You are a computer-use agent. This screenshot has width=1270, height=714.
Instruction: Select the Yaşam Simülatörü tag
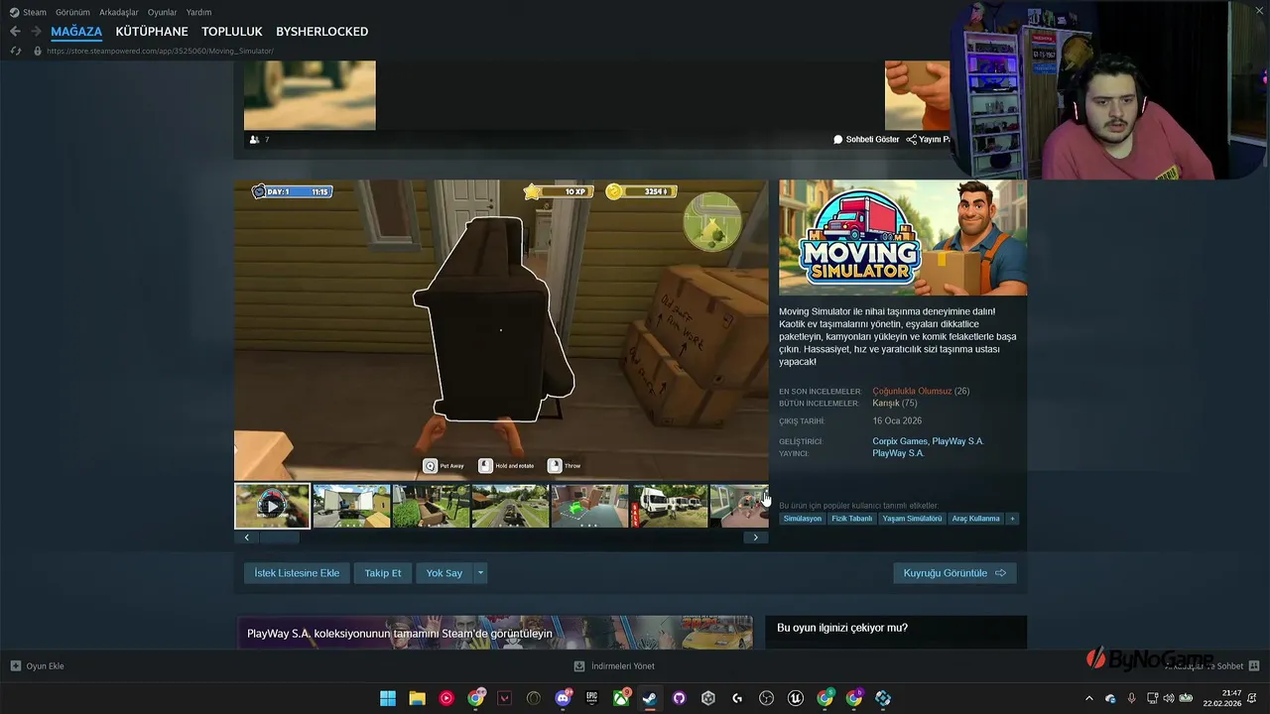click(912, 519)
